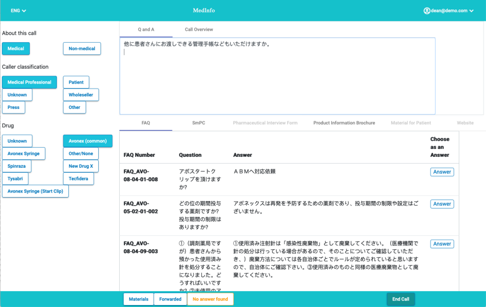Toggle the Medical call type button

click(16, 48)
